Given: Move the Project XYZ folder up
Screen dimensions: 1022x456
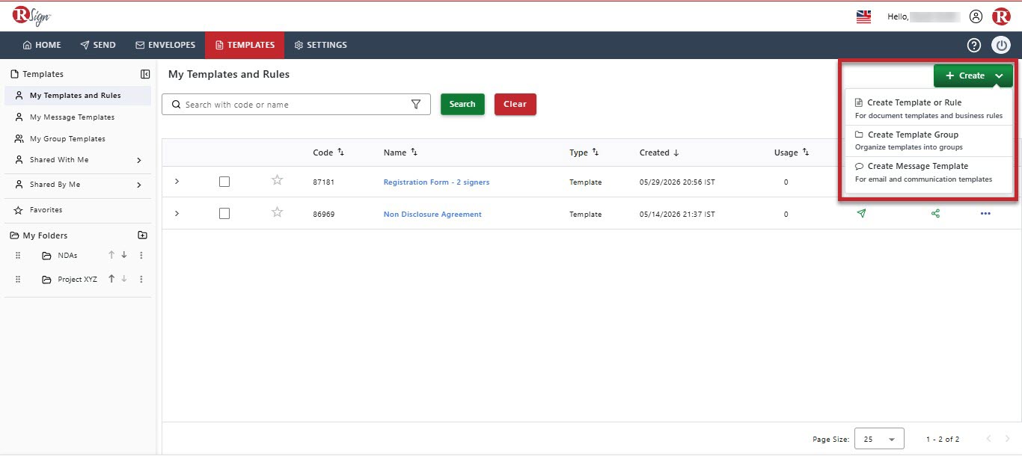Looking at the screenshot, I should (x=111, y=279).
